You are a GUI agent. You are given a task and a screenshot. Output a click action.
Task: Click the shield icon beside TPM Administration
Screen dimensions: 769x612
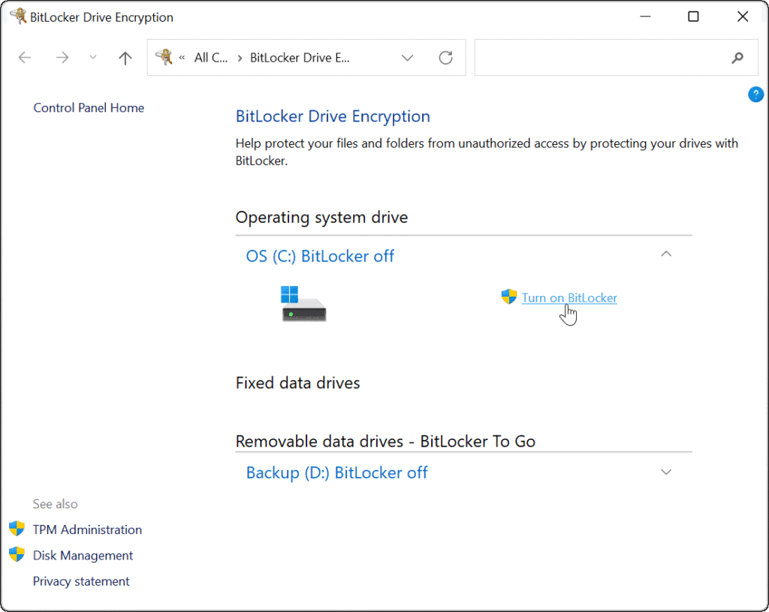(17, 529)
